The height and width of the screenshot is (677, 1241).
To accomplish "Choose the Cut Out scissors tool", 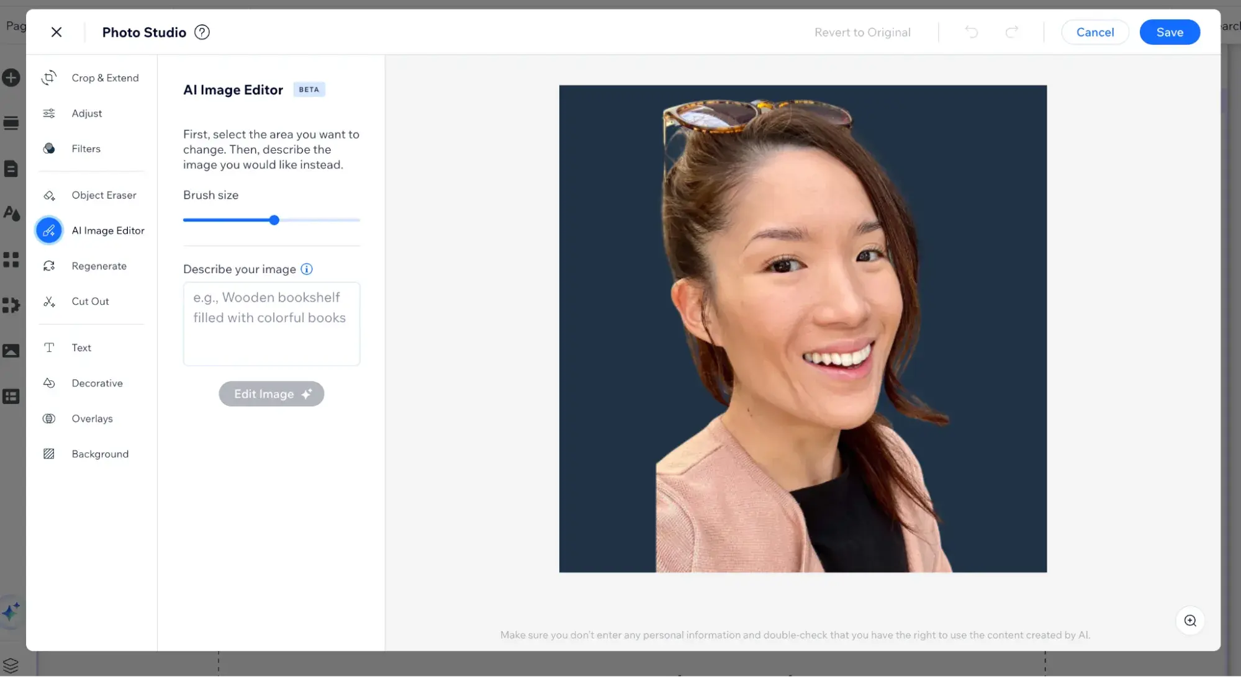I will point(49,301).
